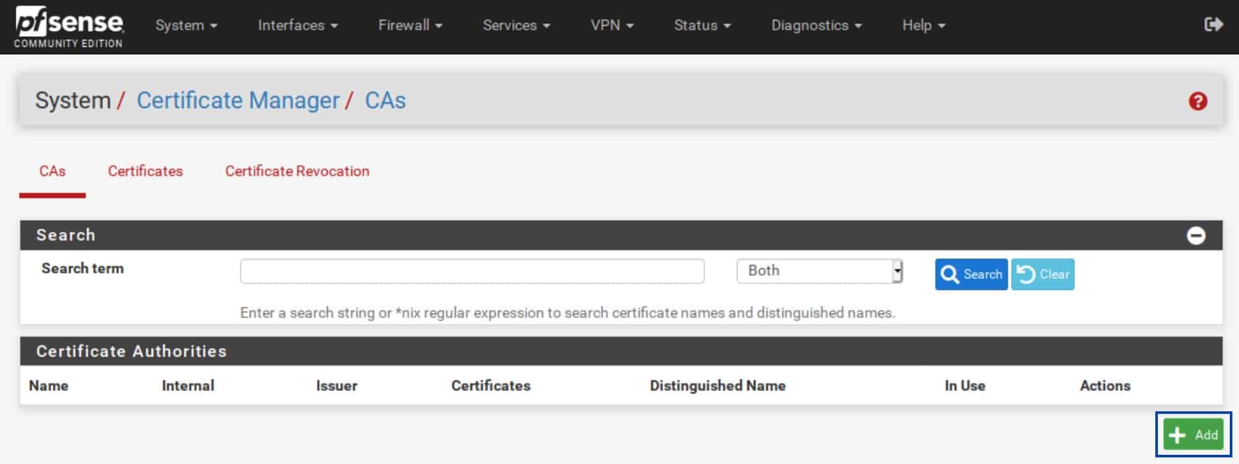This screenshot has height=464, width=1239.
Task: Click the search help text about regular expressions
Action: pos(567,312)
